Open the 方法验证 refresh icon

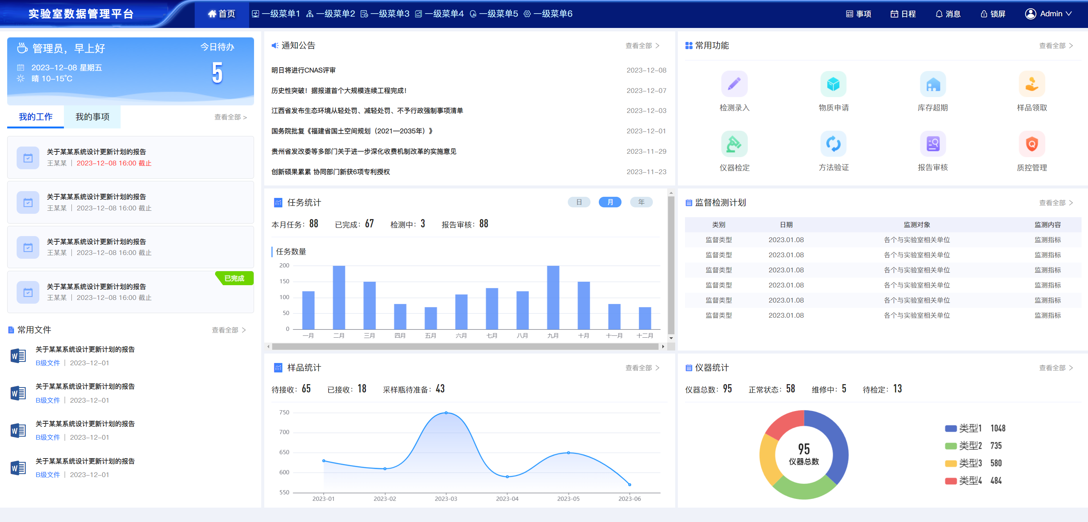point(833,144)
